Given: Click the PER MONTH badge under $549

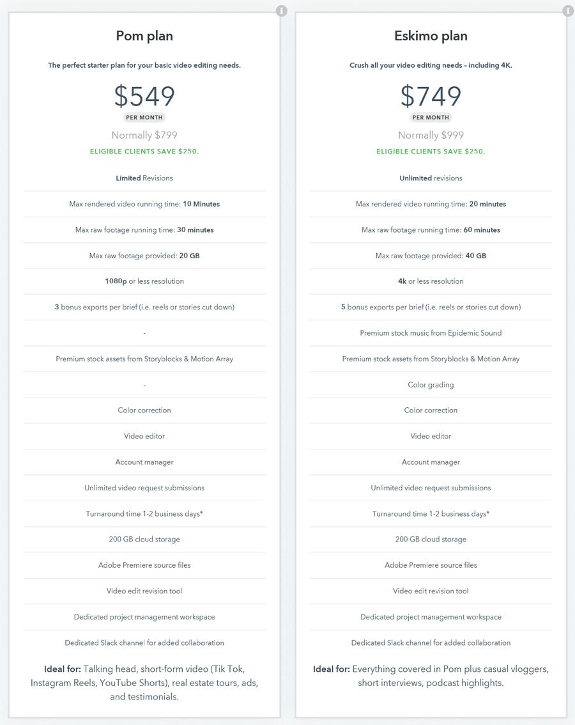Looking at the screenshot, I should (x=144, y=118).
